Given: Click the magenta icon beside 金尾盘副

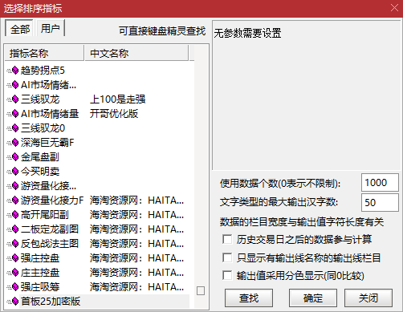Looking at the screenshot, I should pyautogui.click(x=15, y=157).
